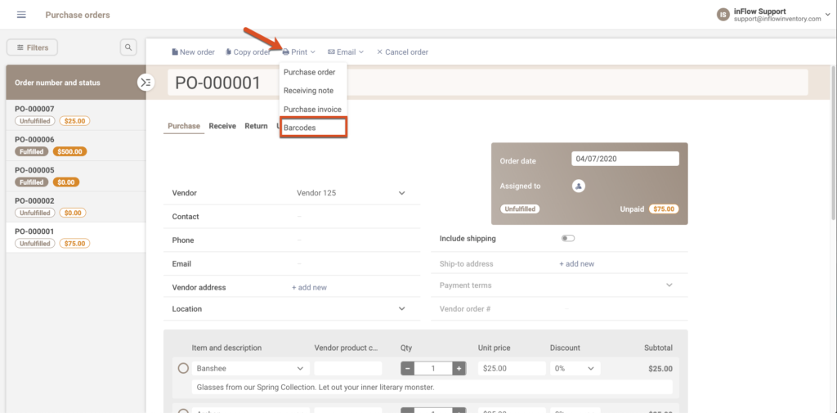This screenshot has width=837, height=413.
Task: Expand the Location dropdown
Action: tap(402, 309)
